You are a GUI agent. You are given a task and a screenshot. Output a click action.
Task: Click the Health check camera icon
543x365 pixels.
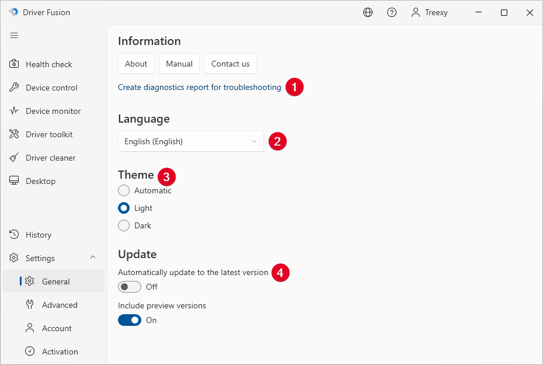point(14,64)
